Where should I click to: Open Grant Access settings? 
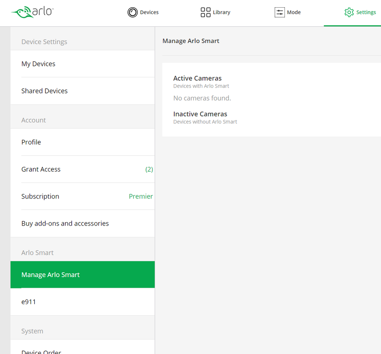click(83, 169)
